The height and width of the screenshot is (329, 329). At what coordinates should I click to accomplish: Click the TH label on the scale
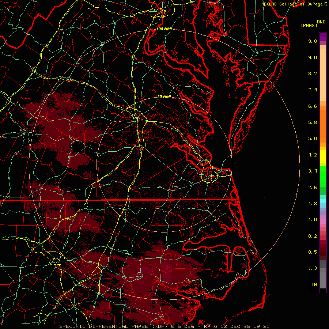click(x=314, y=285)
